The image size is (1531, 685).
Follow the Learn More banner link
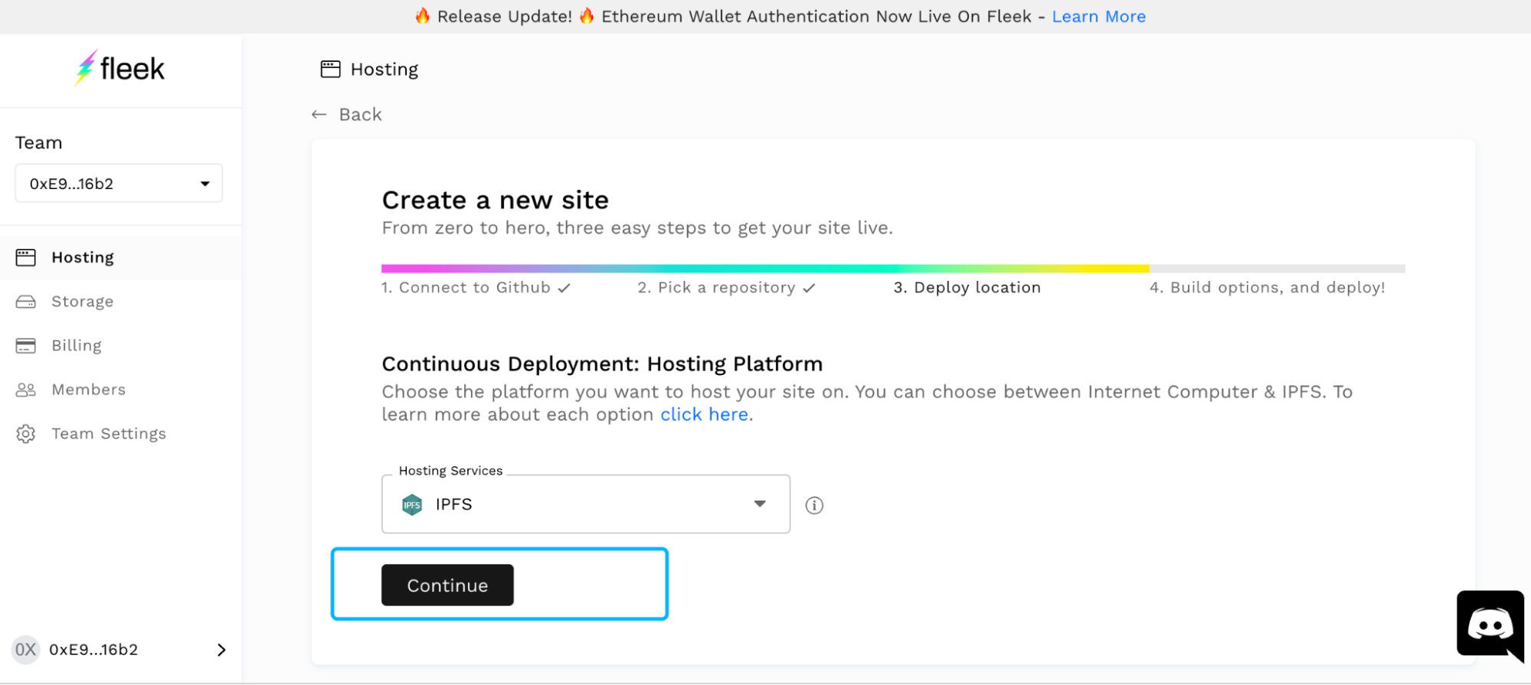(x=1098, y=17)
